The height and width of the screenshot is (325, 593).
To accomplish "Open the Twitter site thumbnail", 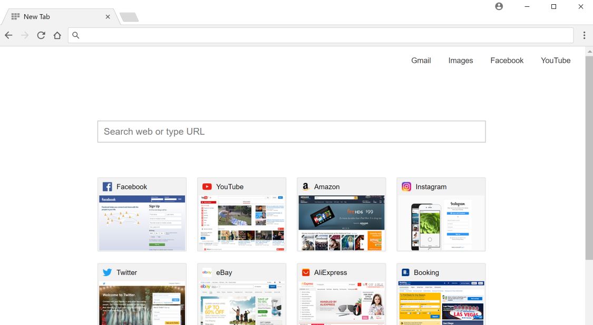I will (142, 303).
